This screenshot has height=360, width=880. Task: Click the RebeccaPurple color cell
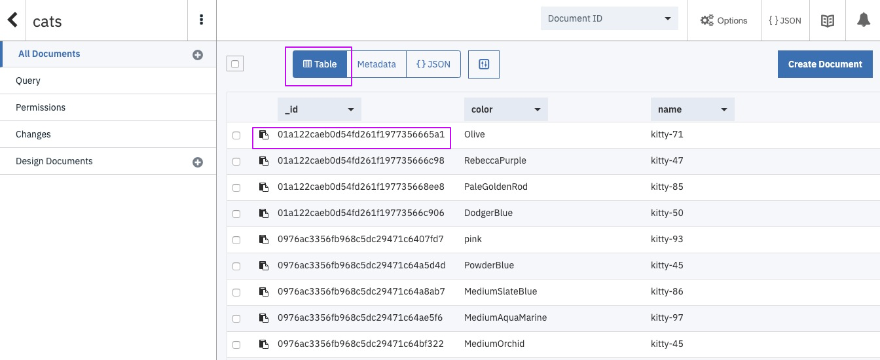pyautogui.click(x=495, y=160)
